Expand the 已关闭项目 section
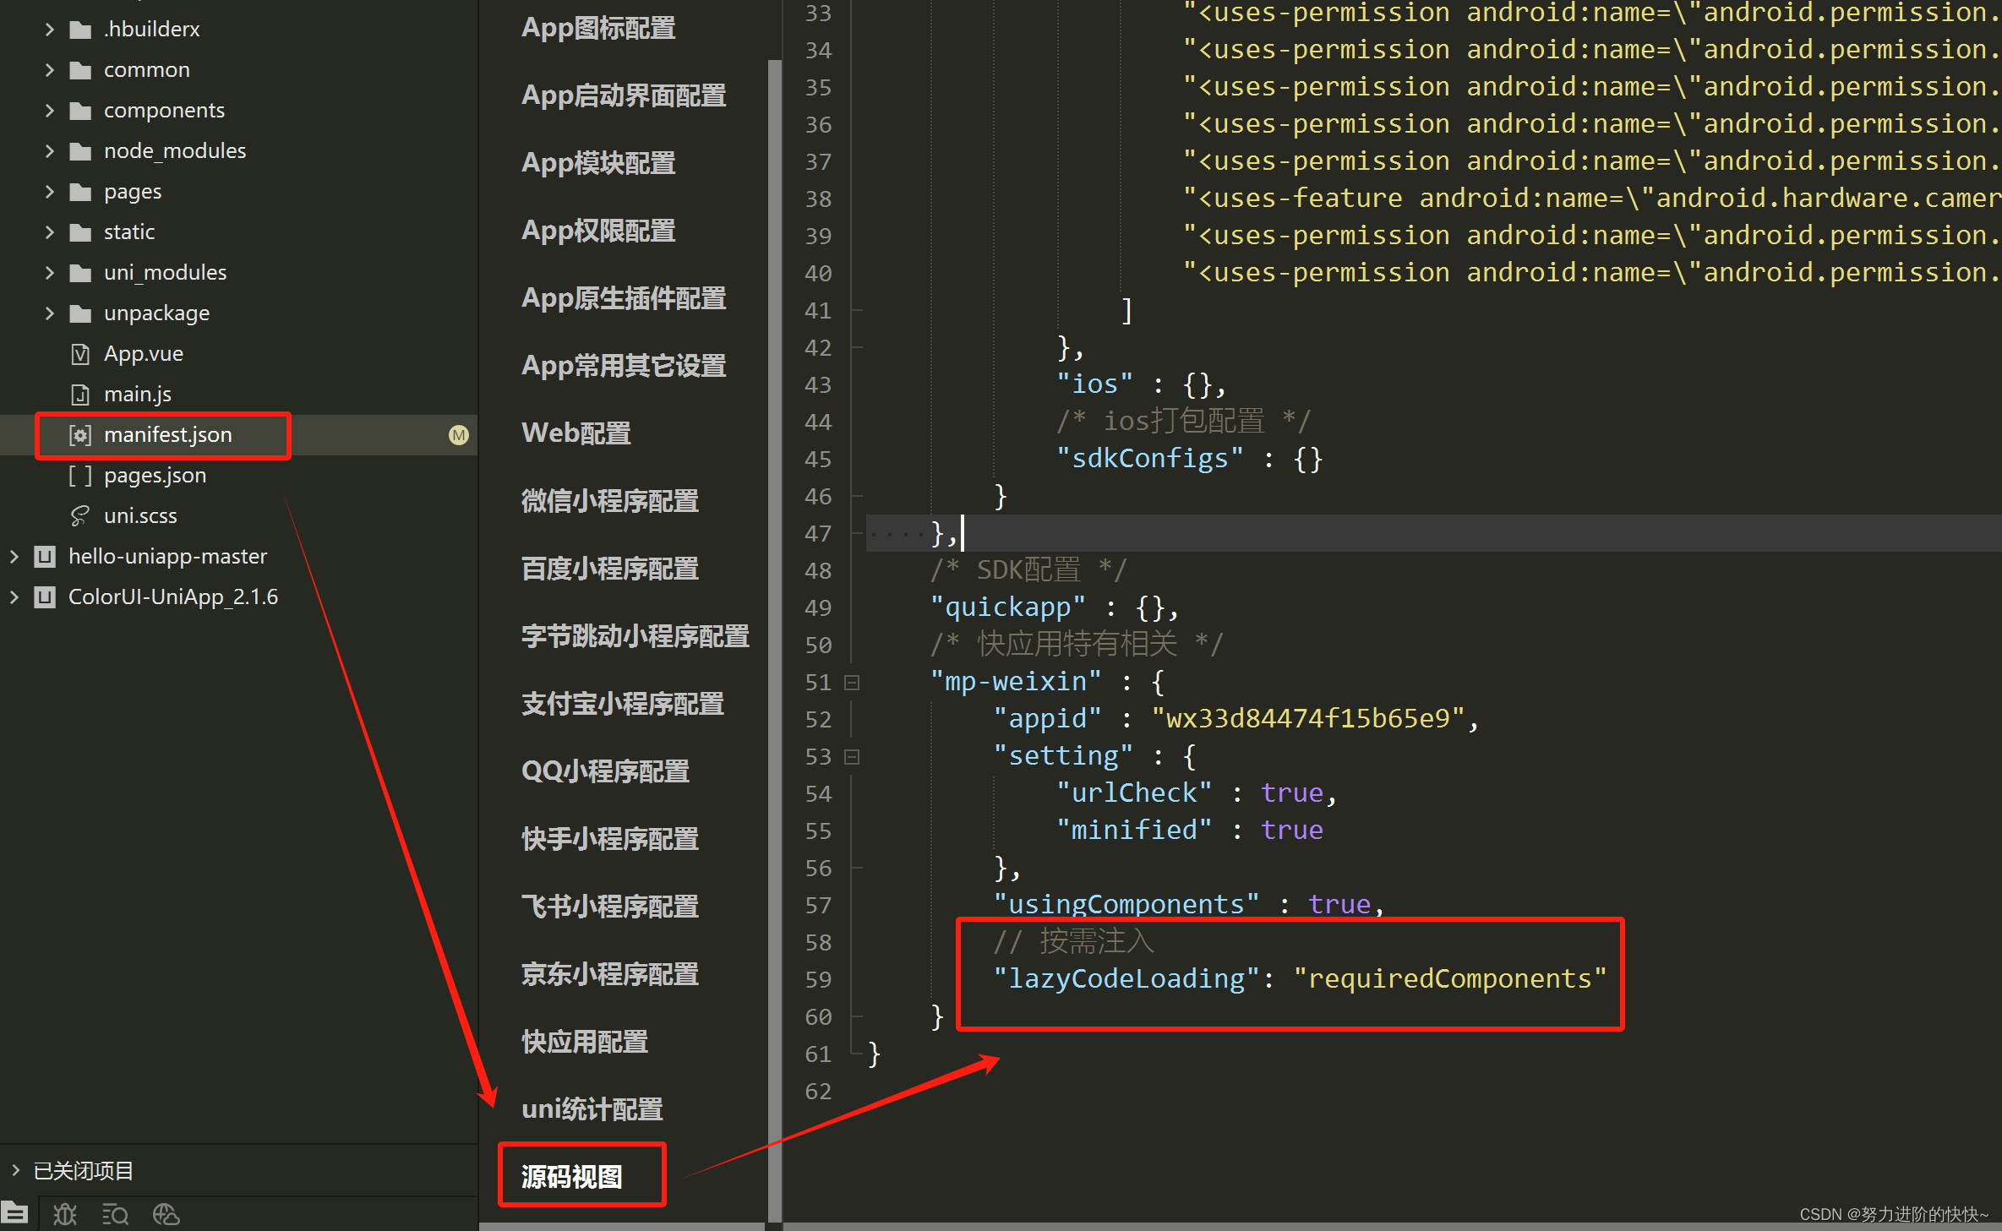The image size is (2002, 1231). (15, 1170)
